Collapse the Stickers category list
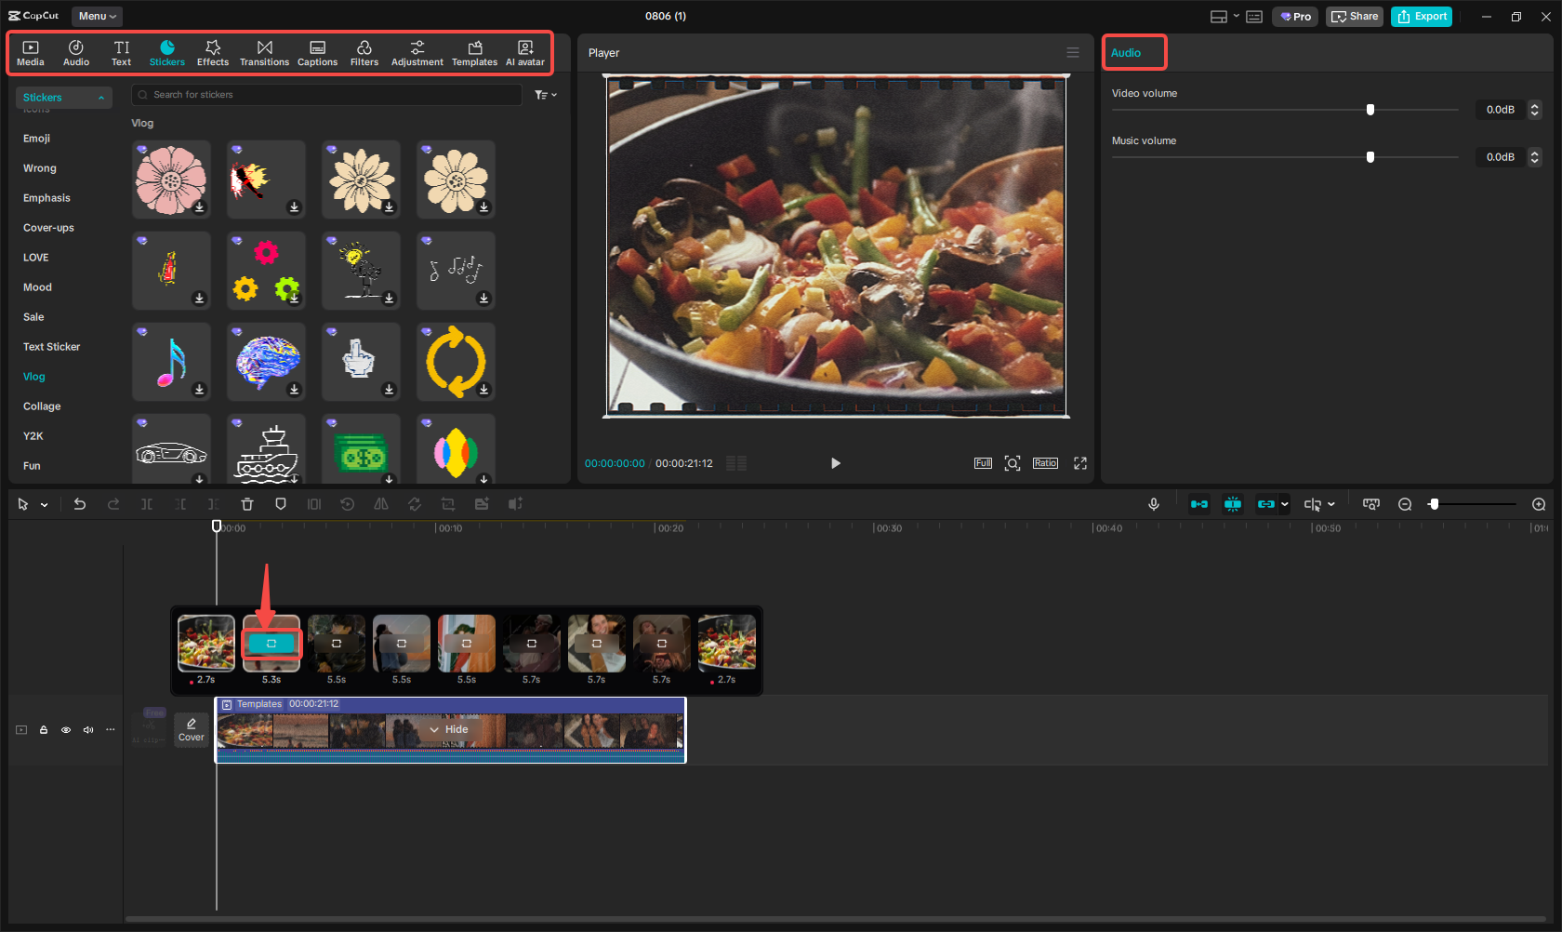1562x932 pixels. pos(101,97)
